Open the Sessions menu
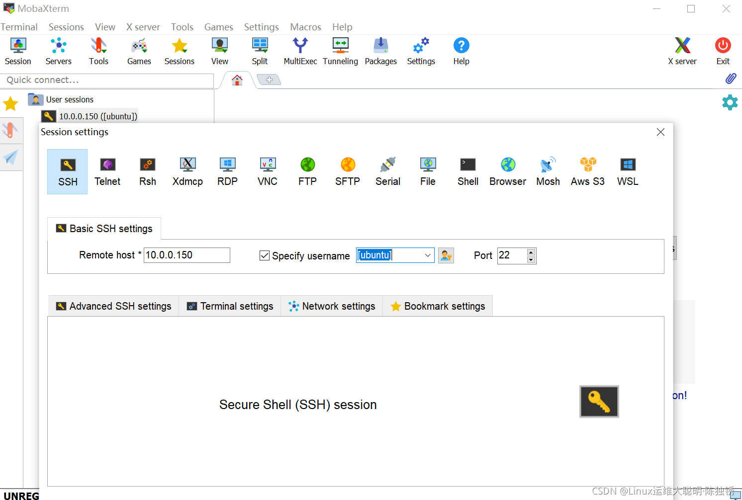 (x=66, y=27)
